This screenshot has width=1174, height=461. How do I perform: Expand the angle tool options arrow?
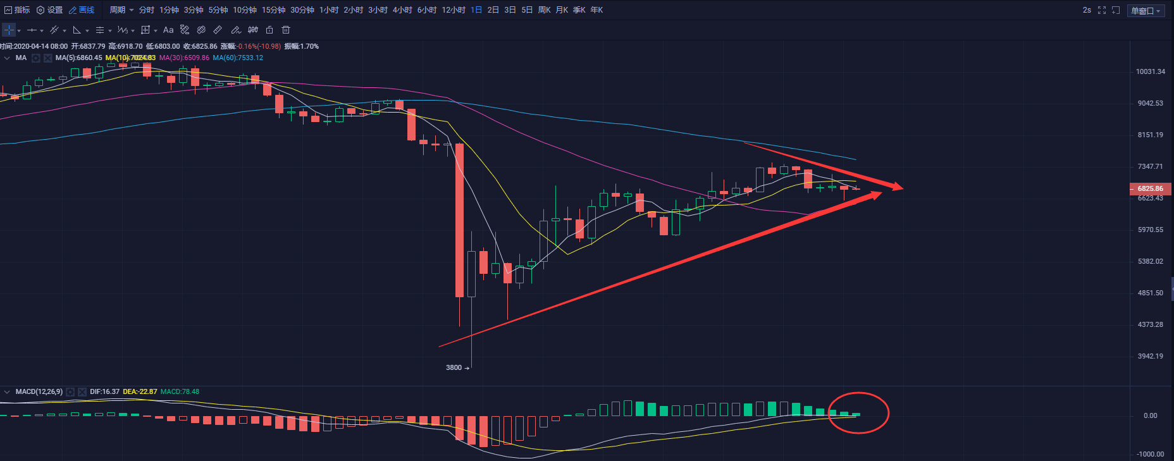pos(87,30)
